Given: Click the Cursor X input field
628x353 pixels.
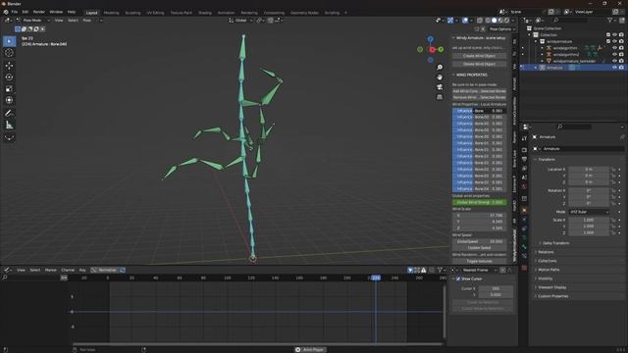Looking at the screenshot, I should [x=496, y=288].
